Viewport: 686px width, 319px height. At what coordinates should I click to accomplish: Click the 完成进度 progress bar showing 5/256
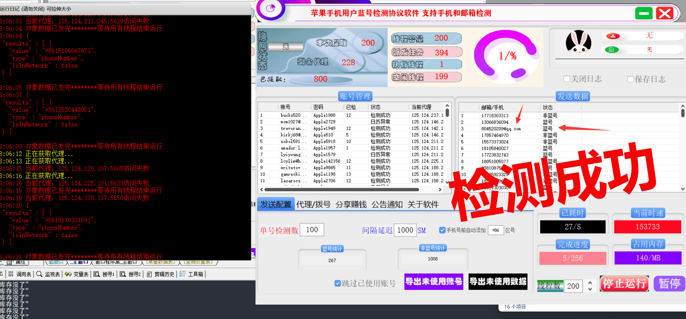(573, 258)
